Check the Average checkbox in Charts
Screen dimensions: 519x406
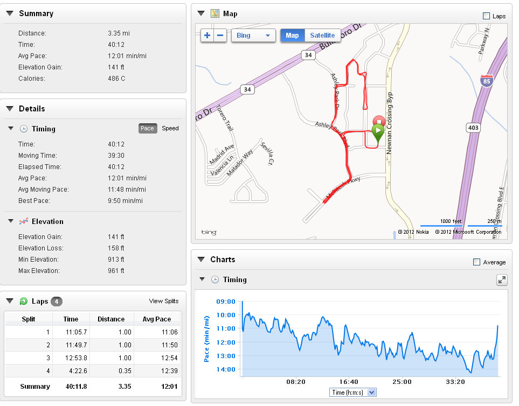click(476, 262)
